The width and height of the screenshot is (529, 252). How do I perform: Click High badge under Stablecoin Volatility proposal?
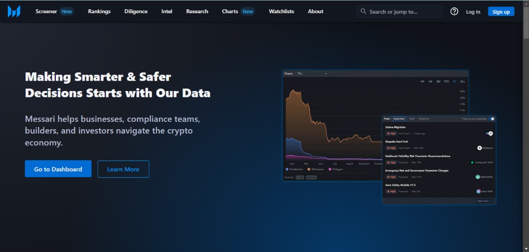tap(391, 162)
